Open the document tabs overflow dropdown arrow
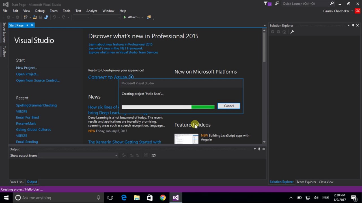 click(x=265, y=25)
